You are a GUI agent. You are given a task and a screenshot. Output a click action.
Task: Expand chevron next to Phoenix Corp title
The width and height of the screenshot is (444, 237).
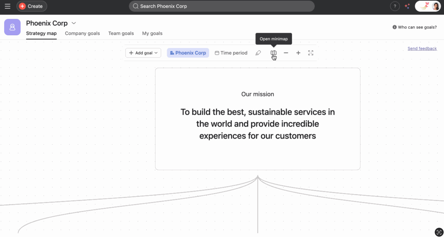pyautogui.click(x=74, y=23)
